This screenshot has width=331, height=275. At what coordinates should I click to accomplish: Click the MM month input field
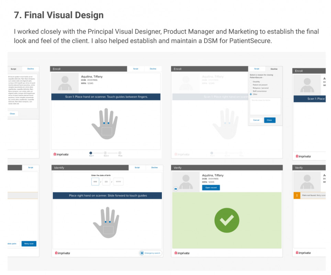point(95,181)
